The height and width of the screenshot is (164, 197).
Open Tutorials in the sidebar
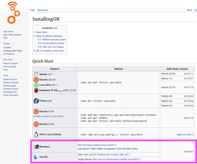7,48
